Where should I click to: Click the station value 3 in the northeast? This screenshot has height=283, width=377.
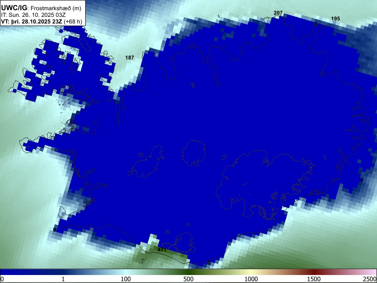coord(315,24)
